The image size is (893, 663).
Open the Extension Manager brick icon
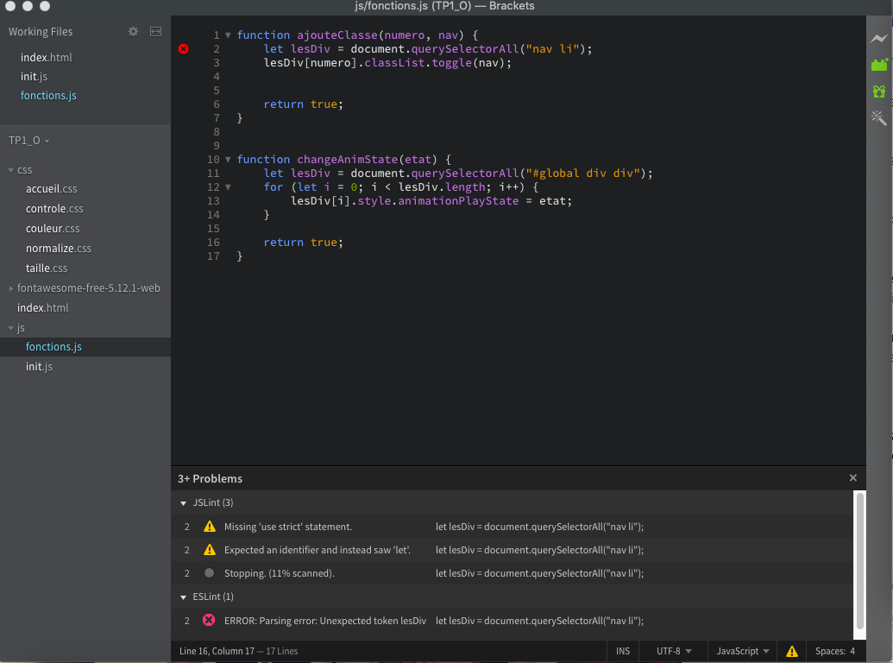click(879, 65)
